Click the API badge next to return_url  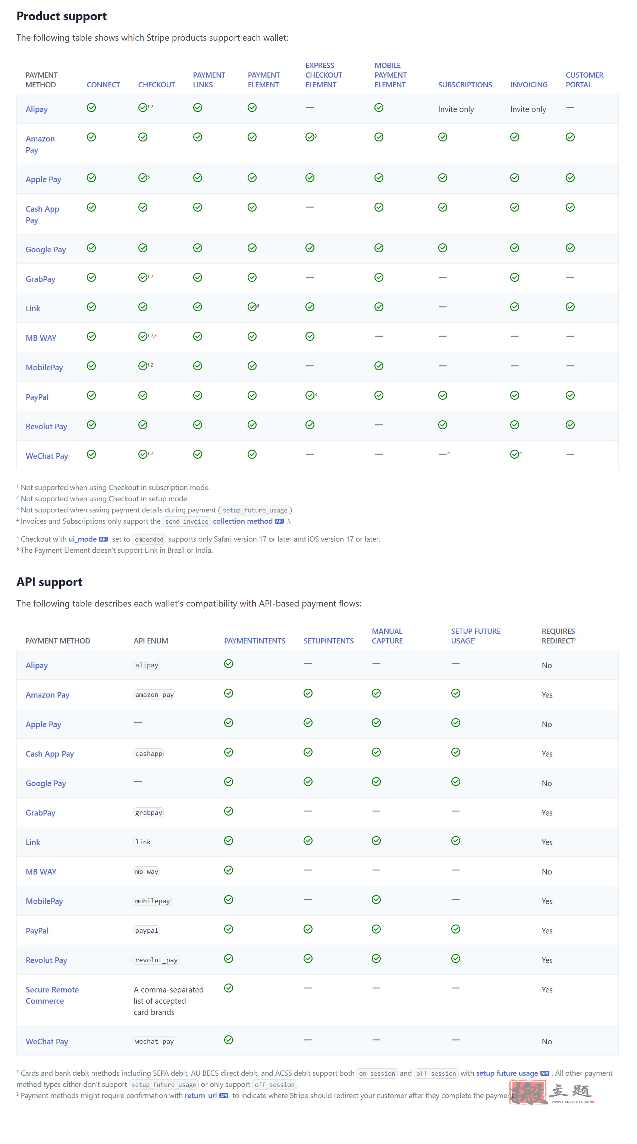tap(224, 1095)
